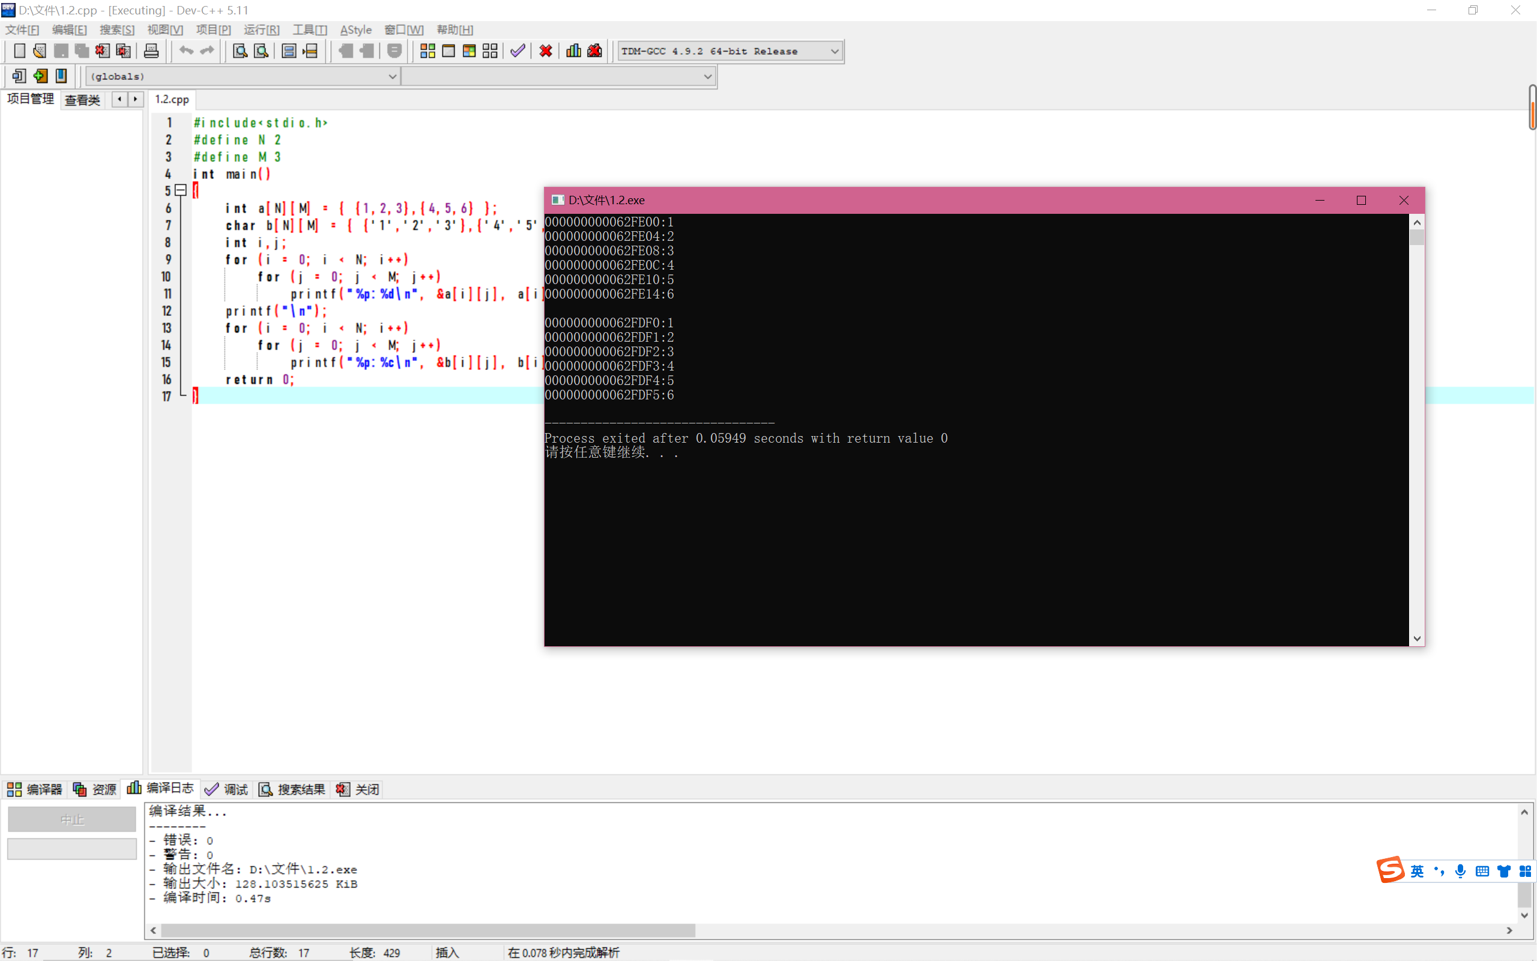
Task: Click the Compile icon with four squares
Action: (427, 51)
